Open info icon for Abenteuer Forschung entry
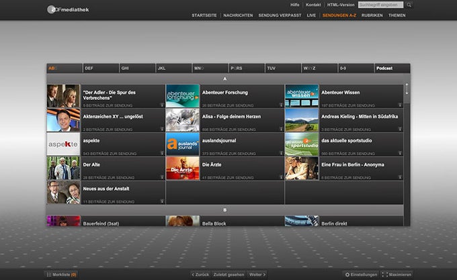This screenshot has width=457, height=280. coord(281,105)
